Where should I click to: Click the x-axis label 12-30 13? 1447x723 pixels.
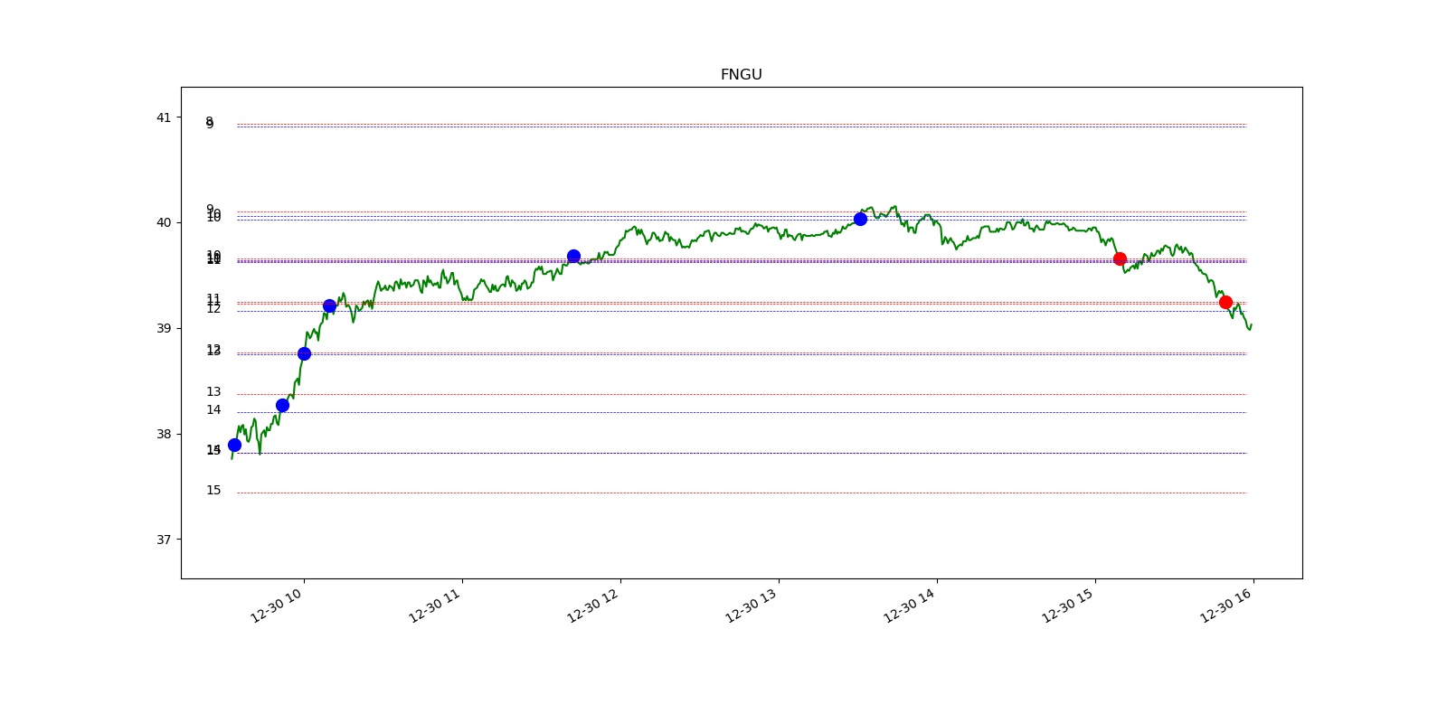click(752, 606)
